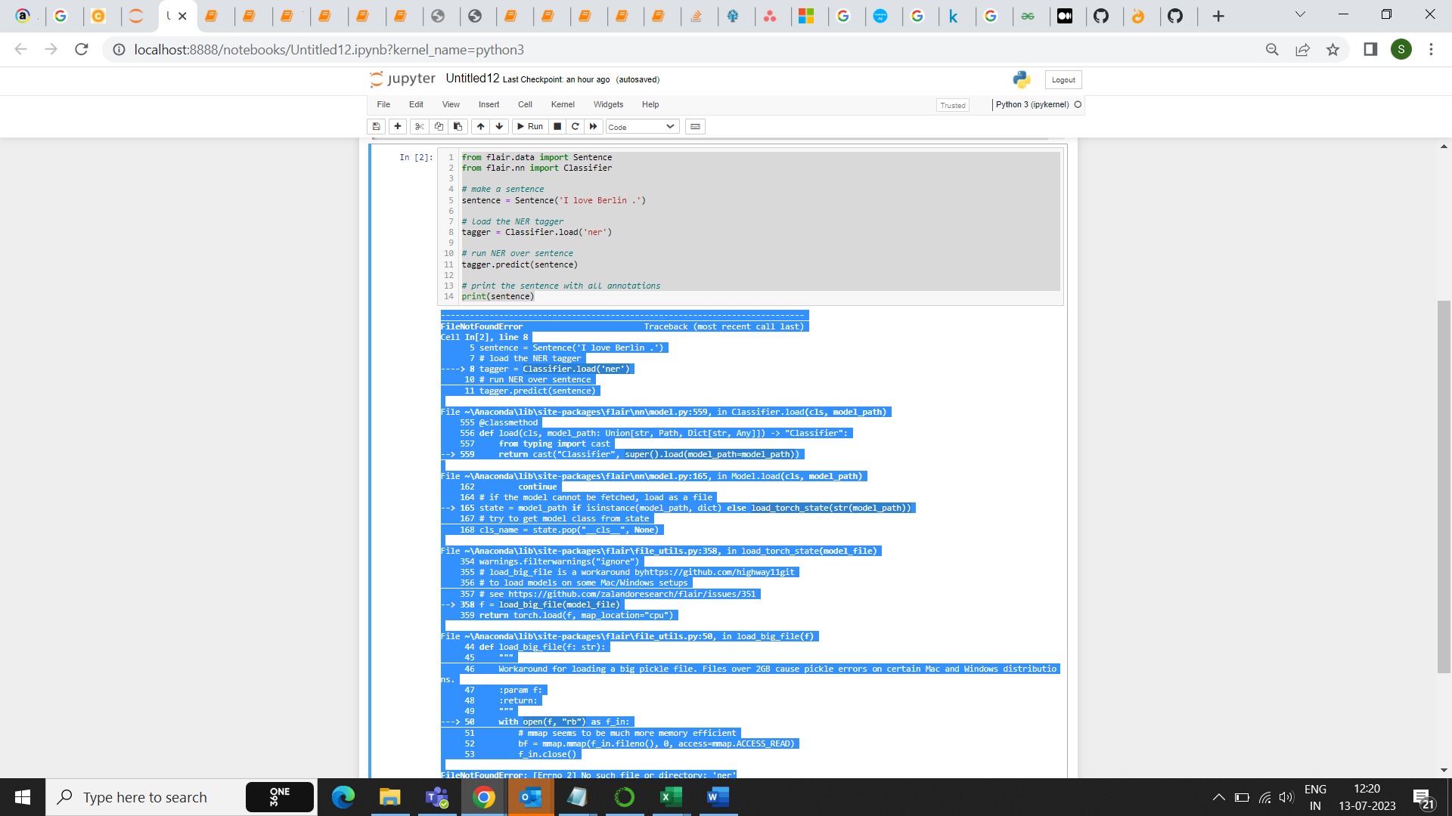Open the command palette keyboard icon
The height and width of the screenshot is (816, 1452).
pyautogui.click(x=695, y=126)
